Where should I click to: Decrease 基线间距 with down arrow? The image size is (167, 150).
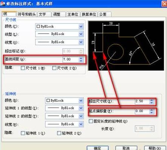pyautogui.click(x=81, y=61)
